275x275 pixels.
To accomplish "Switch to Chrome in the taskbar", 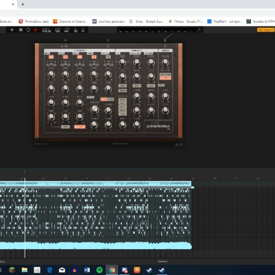I will pos(112,270).
